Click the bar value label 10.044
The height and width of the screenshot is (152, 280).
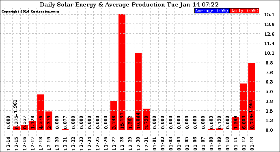[x=138, y=121]
